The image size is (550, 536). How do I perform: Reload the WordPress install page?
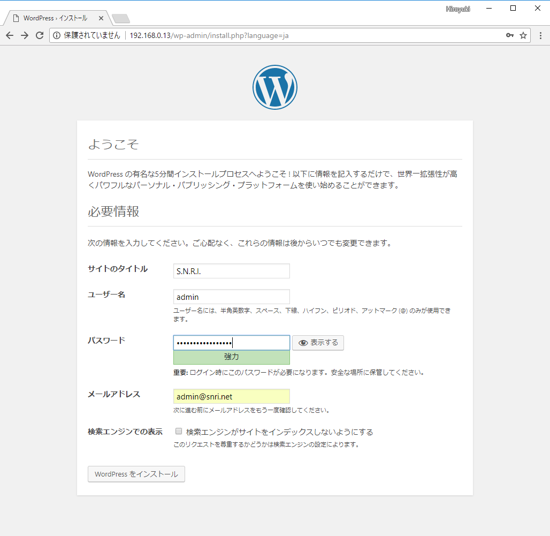pyautogui.click(x=40, y=35)
